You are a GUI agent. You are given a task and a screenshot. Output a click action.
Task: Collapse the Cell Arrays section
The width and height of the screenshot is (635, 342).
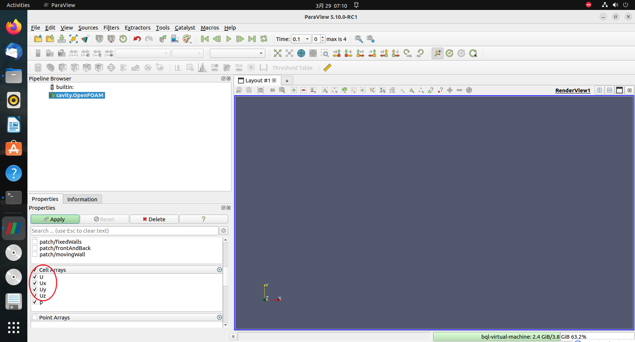(x=220, y=270)
